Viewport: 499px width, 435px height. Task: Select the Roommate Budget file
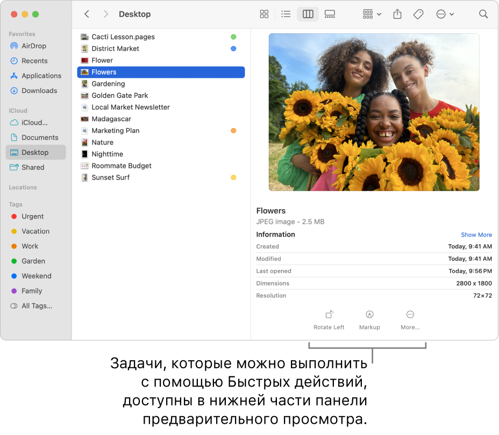pos(161,166)
